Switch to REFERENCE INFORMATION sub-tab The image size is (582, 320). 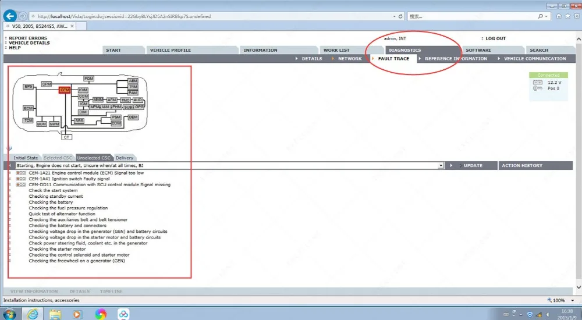(x=456, y=59)
